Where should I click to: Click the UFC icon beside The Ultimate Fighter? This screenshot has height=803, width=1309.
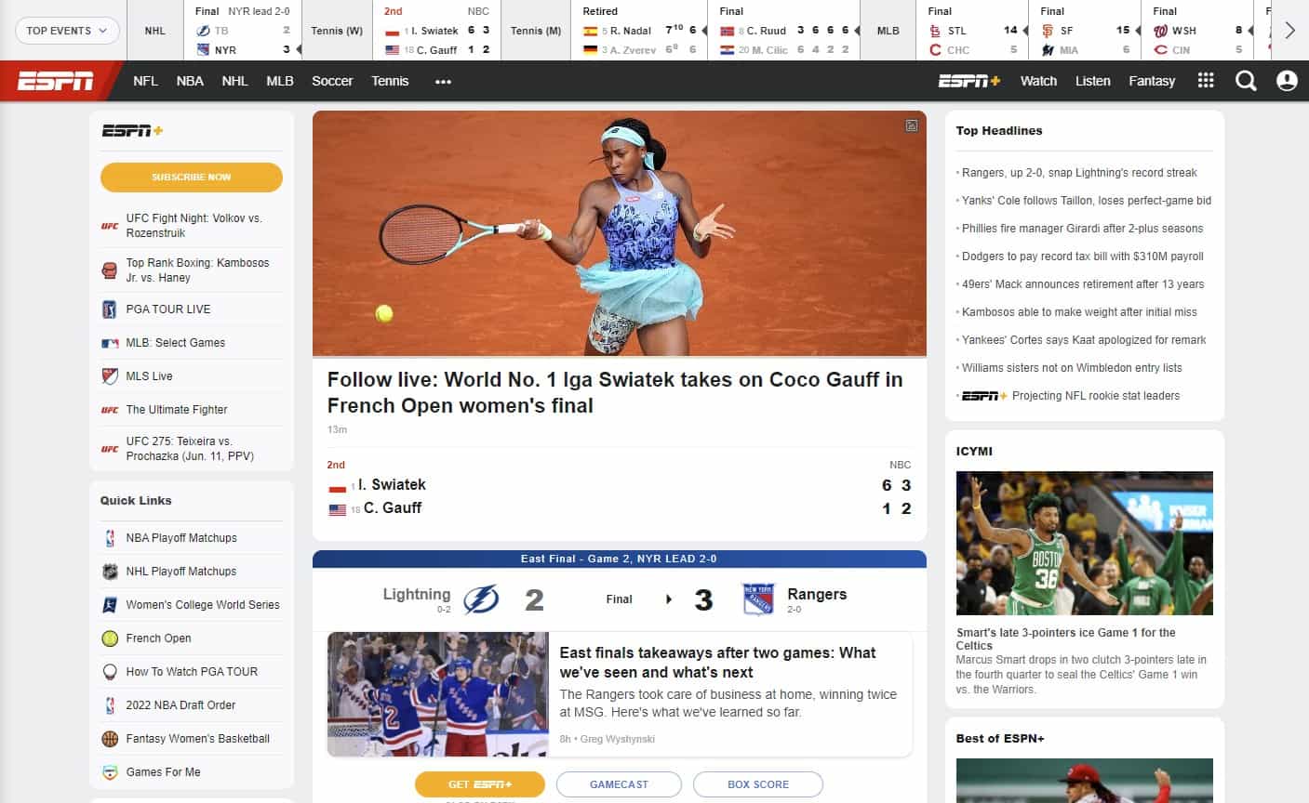[110, 410]
